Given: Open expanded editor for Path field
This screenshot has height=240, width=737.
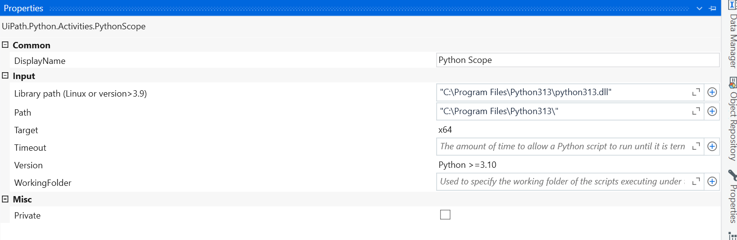Looking at the screenshot, I should pos(696,111).
